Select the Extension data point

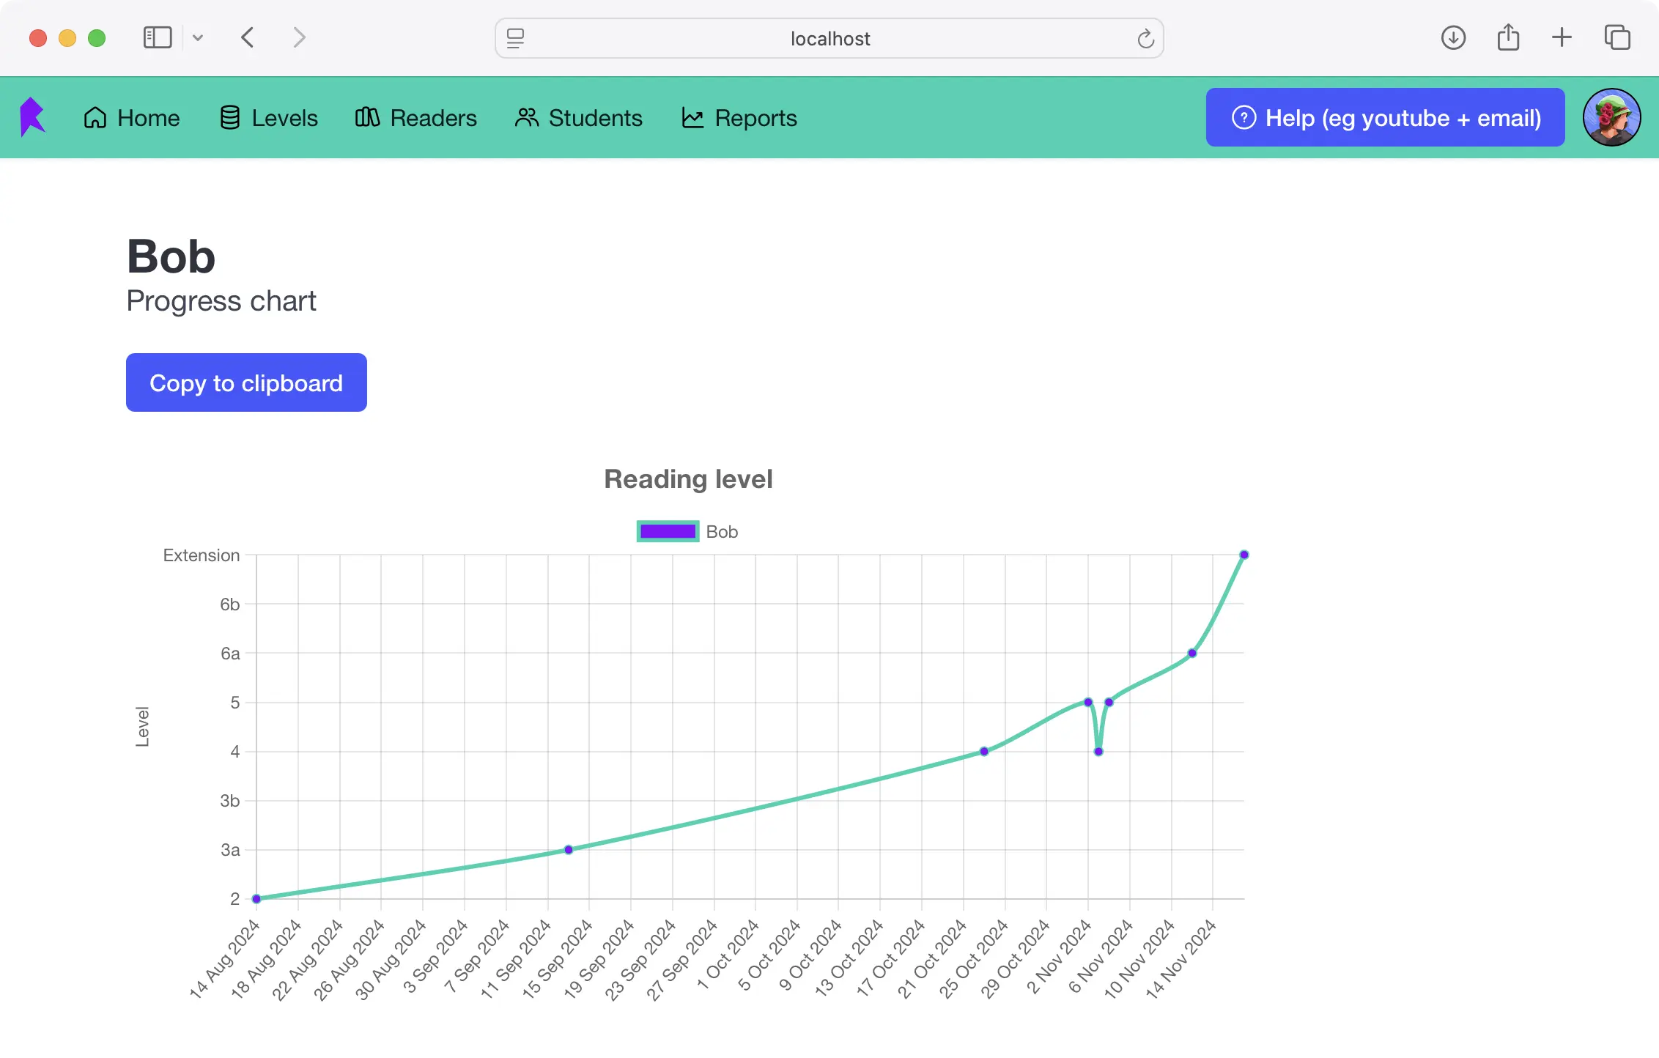[x=1244, y=555]
